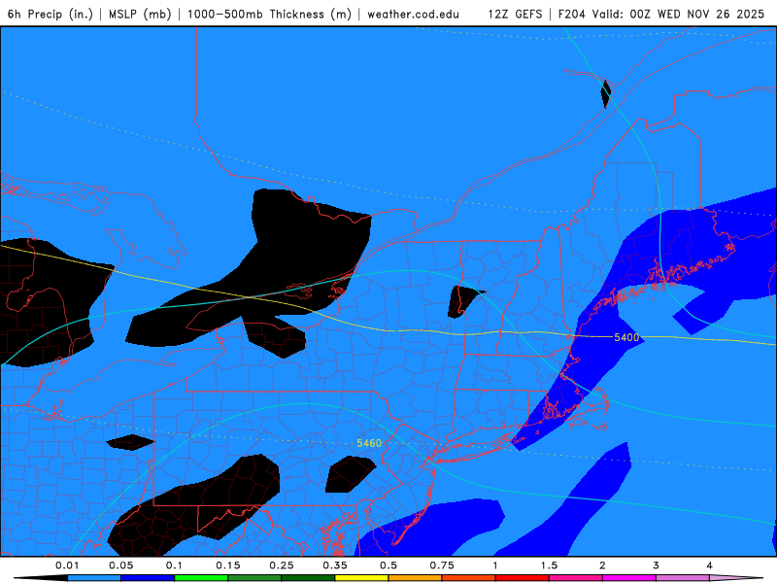Select the "6h Precip (in.)" title text

(51, 14)
